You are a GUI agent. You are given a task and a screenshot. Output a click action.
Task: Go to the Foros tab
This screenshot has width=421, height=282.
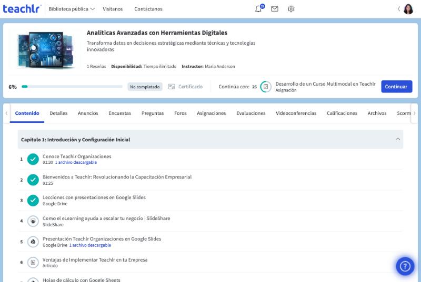(180, 113)
